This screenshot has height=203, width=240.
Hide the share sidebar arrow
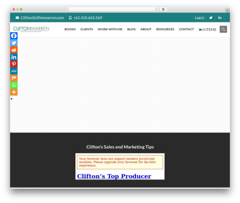point(12,99)
